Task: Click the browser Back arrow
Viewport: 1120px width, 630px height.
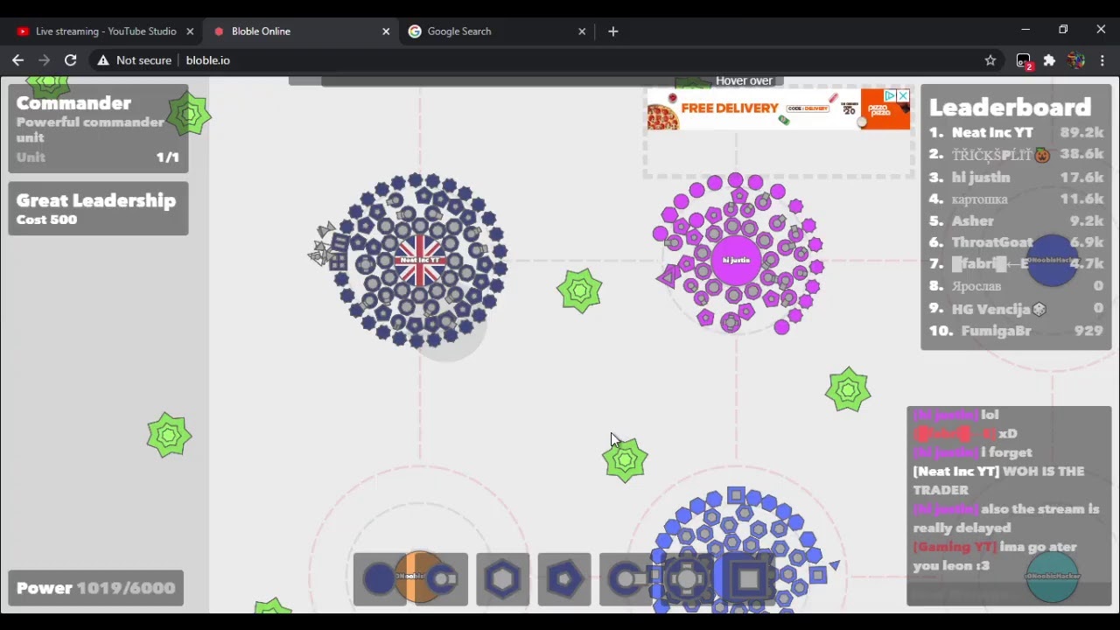Action: (17, 60)
